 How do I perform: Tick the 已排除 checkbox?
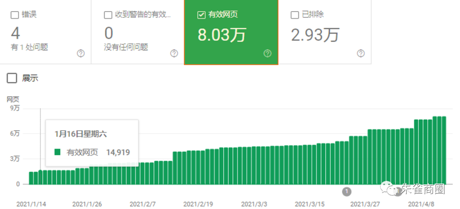coord(295,15)
